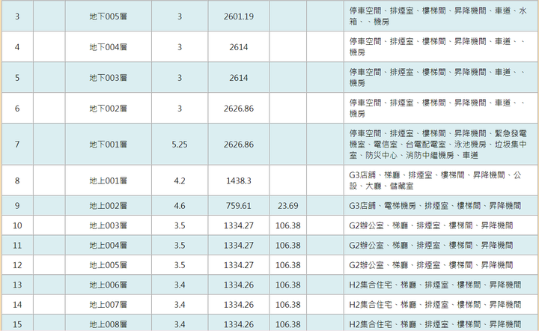The height and width of the screenshot is (331, 539).
Task: Select the 地上001層 floor cell
Action: coord(109,180)
